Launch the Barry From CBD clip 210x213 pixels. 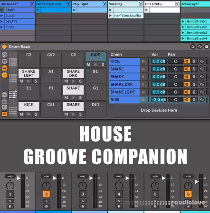(38, 10)
